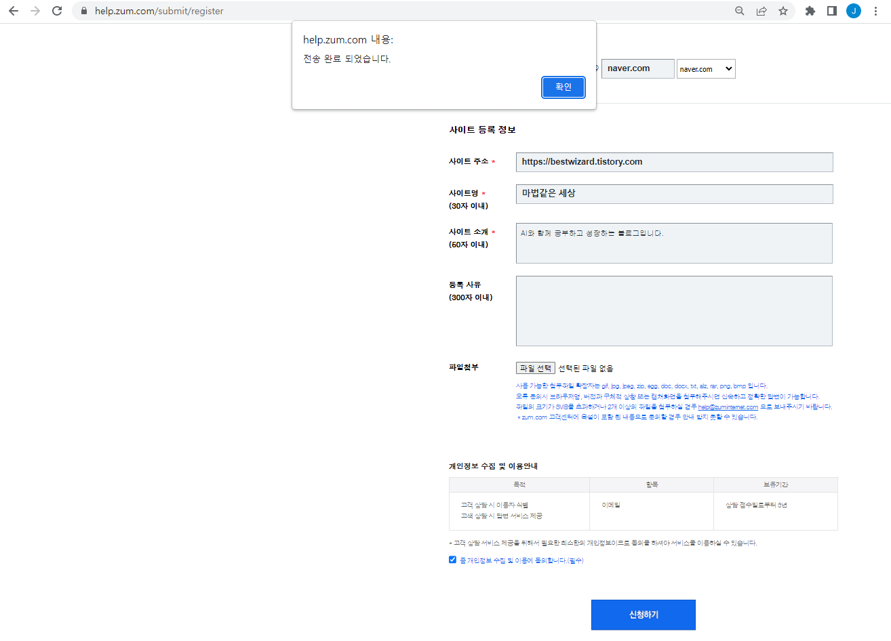Click the browser back navigation arrow

(x=14, y=11)
